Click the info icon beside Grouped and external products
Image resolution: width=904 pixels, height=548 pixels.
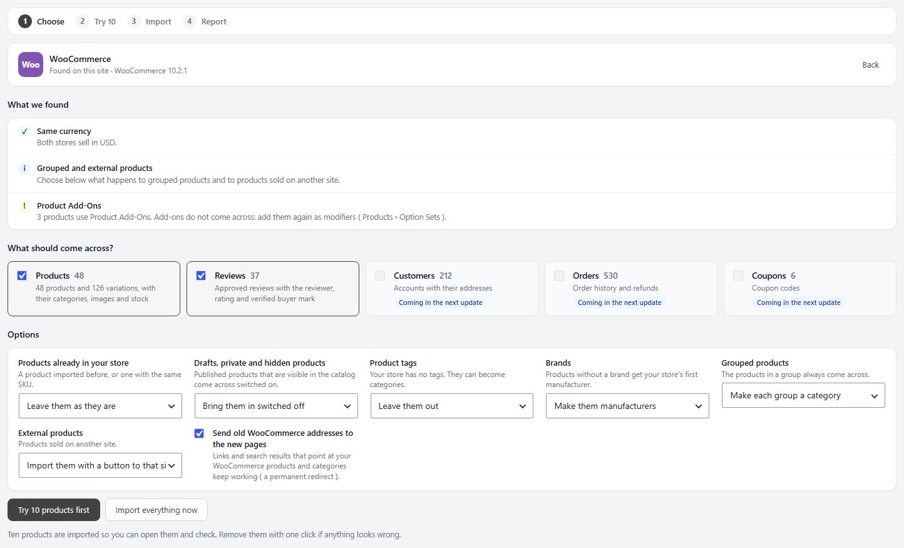(24, 168)
